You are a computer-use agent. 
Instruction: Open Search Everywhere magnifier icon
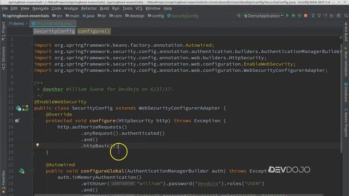click(x=346, y=16)
